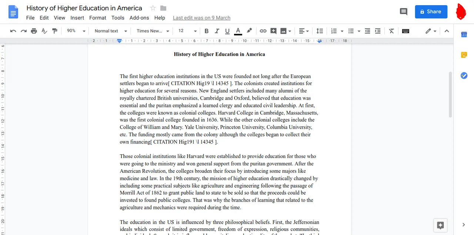The height and width of the screenshot is (235, 474).
Task: Move document using the folder icon
Action: pos(163,8)
